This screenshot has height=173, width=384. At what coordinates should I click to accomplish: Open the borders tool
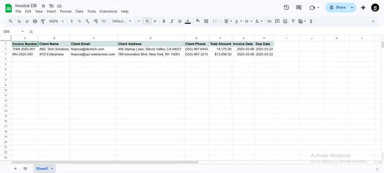pos(206,21)
